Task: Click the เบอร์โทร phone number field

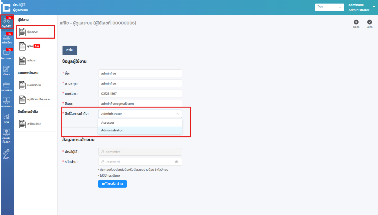Action: click(x=140, y=93)
